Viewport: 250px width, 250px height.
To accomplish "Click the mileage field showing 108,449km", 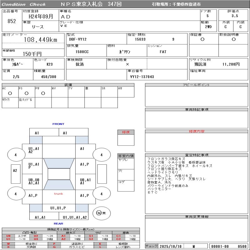I will coord(40,40).
